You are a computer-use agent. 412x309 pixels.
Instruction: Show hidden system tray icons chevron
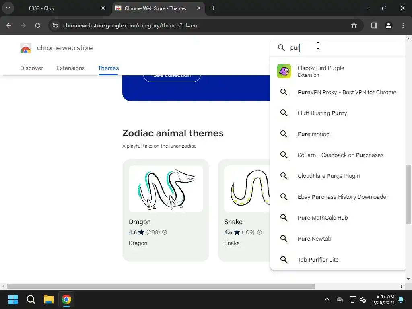click(x=327, y=299)
